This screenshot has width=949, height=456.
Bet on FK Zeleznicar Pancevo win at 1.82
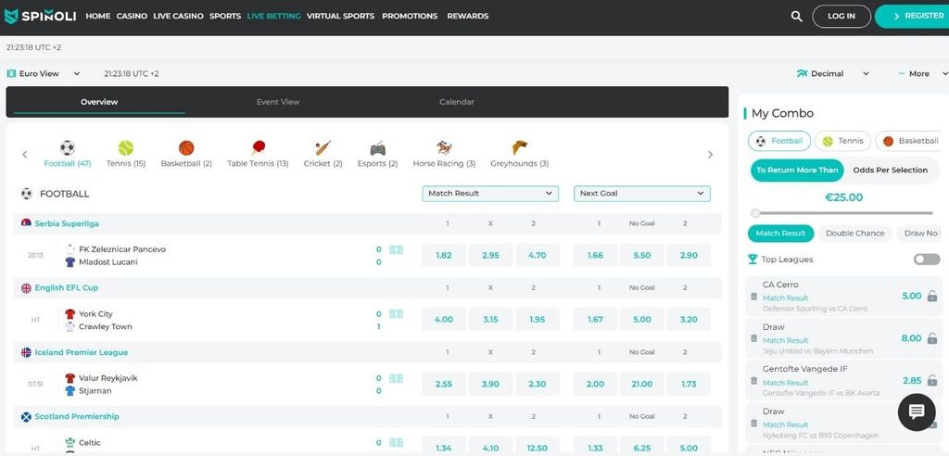pyautogui.click(x=444, y=256)
